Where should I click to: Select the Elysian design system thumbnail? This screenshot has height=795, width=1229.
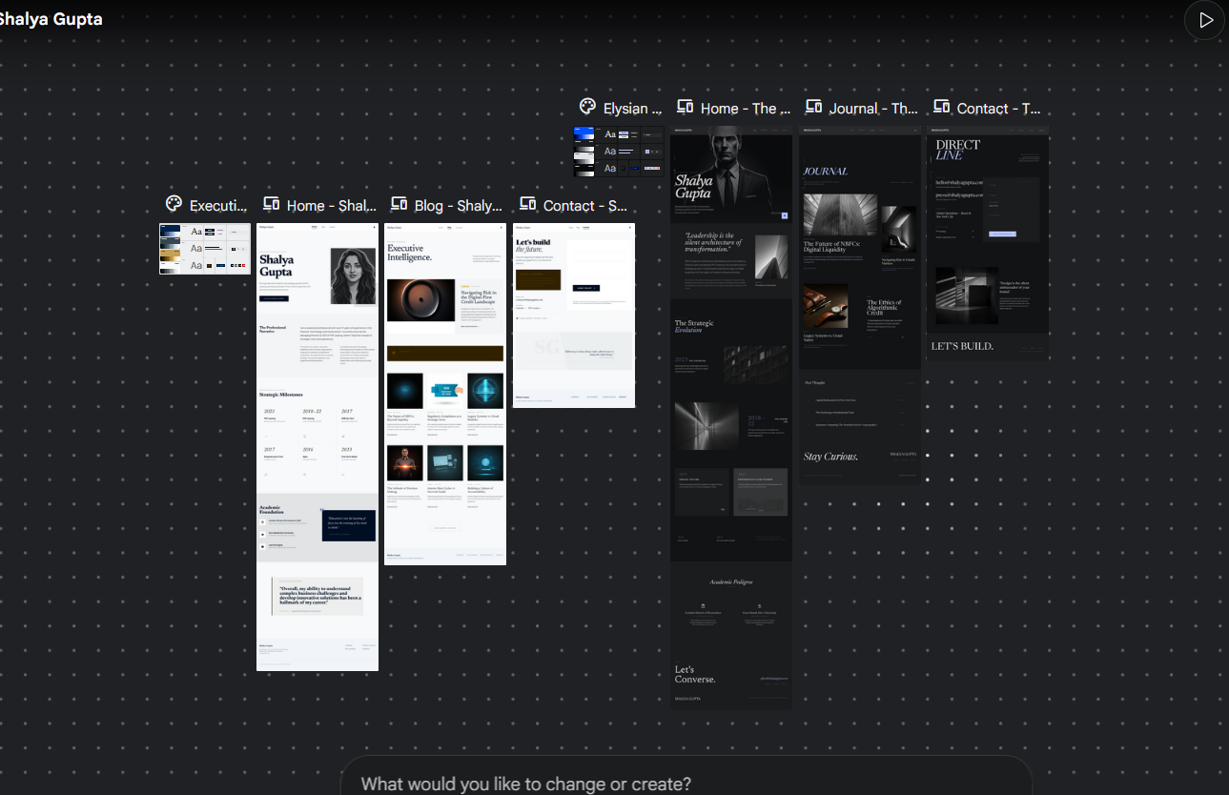coord(619,152)
